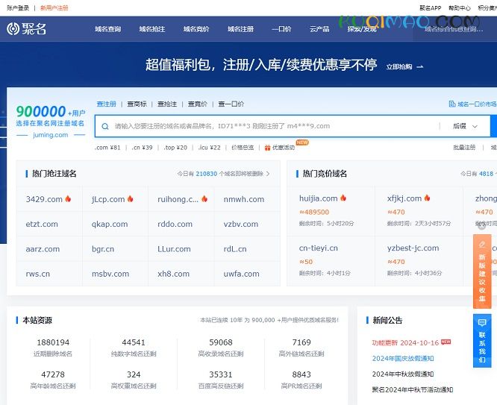Open the 聚名2024年中秋节活动通知 item

[x=413, y=390]
